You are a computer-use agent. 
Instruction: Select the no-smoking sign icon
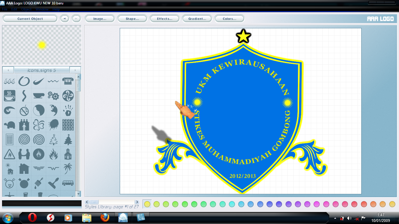click(x=24, y=110)
